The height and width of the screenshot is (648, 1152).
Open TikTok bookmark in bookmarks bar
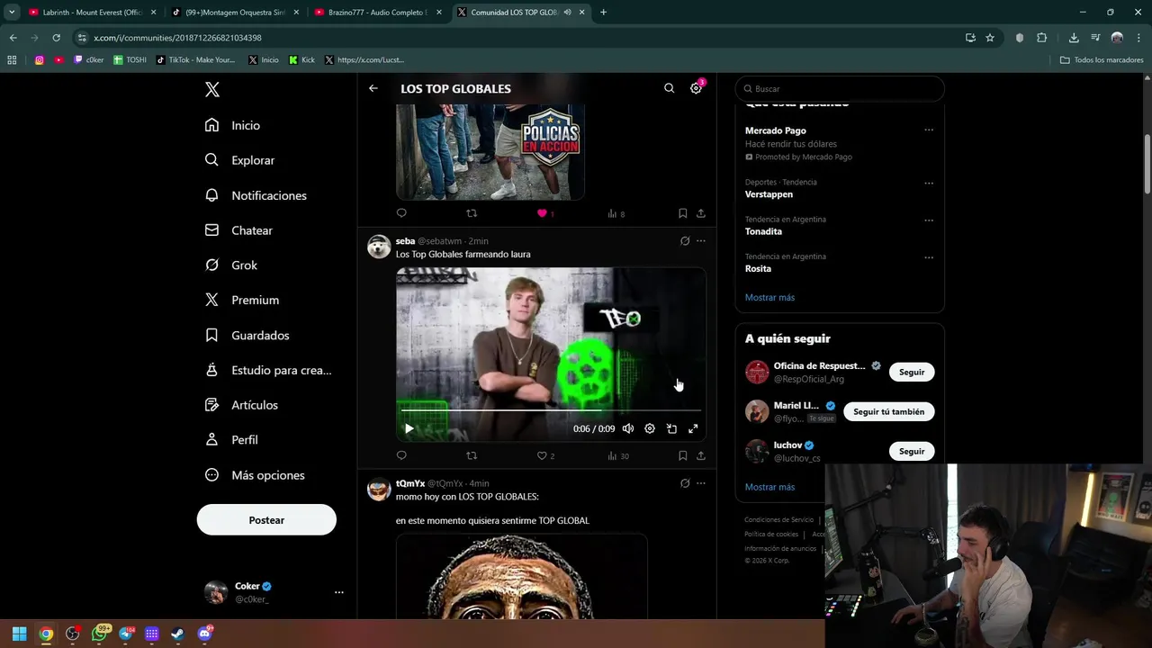195,59
